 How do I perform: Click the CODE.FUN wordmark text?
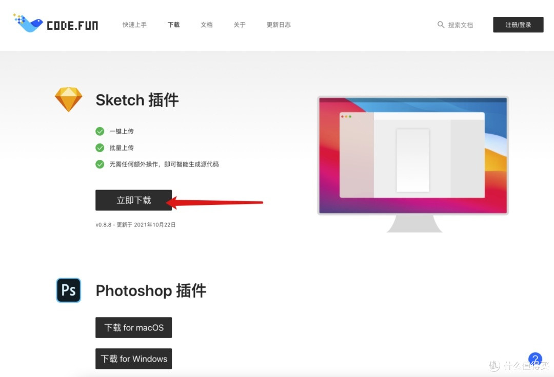(72, 26)
